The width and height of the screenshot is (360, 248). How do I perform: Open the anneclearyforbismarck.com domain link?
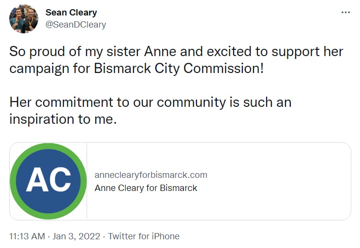(151, 175)
